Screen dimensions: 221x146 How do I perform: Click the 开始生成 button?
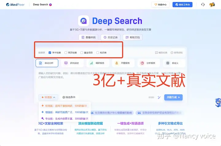(x=173, y=97)
